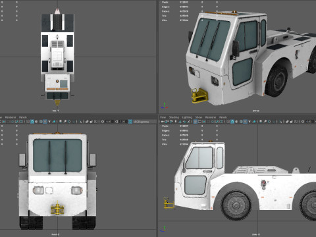This screenshot has width=316, height=237.
Task: Toggle Resolution Gate in front view toolbar
Action: tap(4, 121)
